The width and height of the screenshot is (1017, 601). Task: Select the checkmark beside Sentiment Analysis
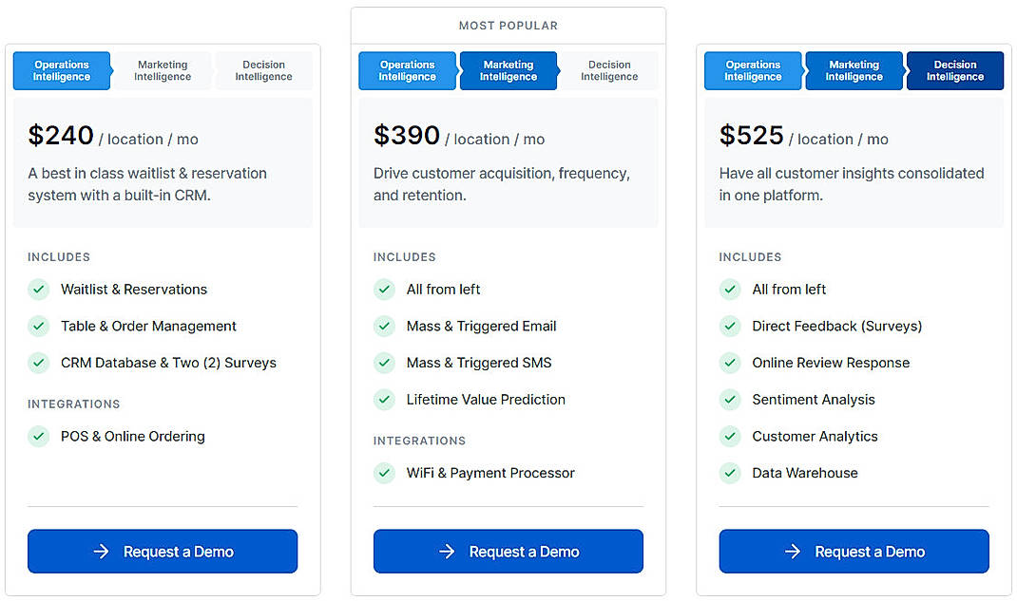(x=730, y=400)
